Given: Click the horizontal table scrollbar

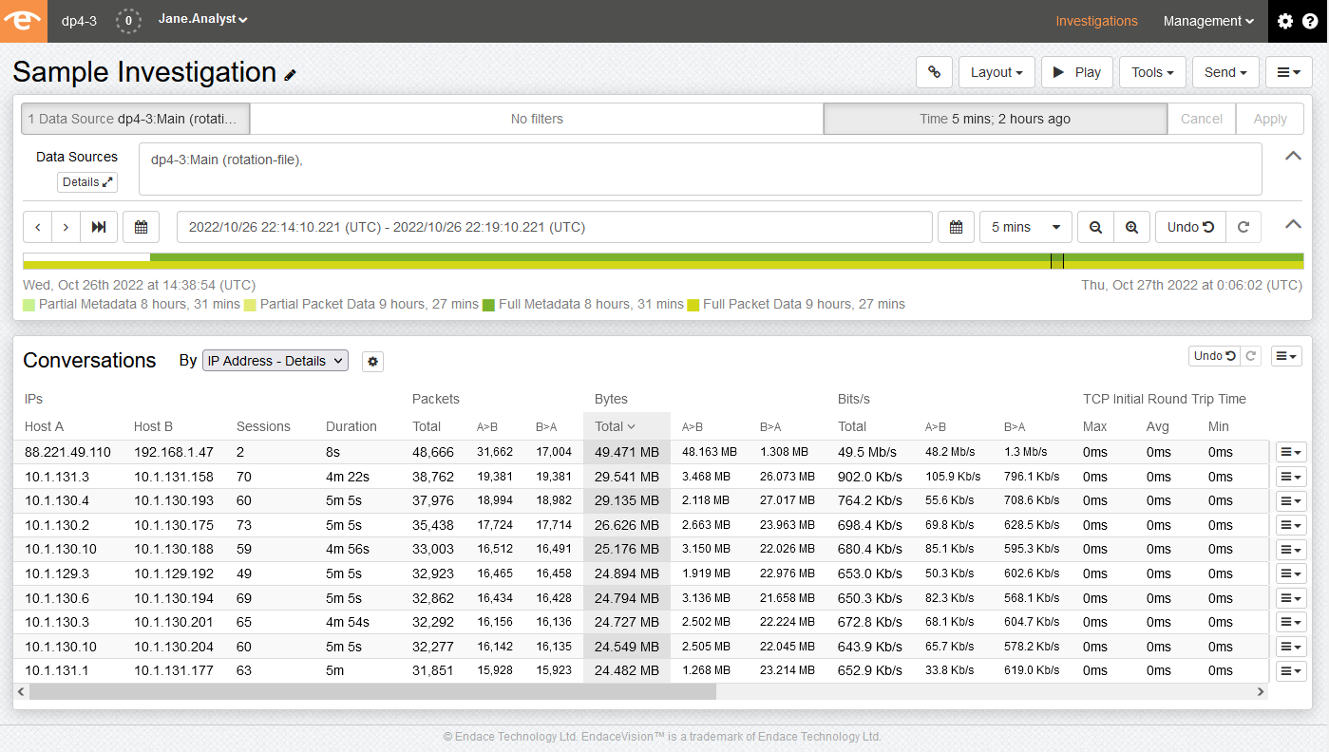Looking at the screenshot, I should 372,692.
